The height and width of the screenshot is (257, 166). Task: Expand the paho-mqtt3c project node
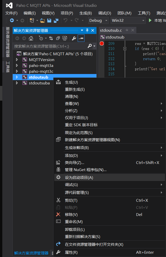click(17, 71)
